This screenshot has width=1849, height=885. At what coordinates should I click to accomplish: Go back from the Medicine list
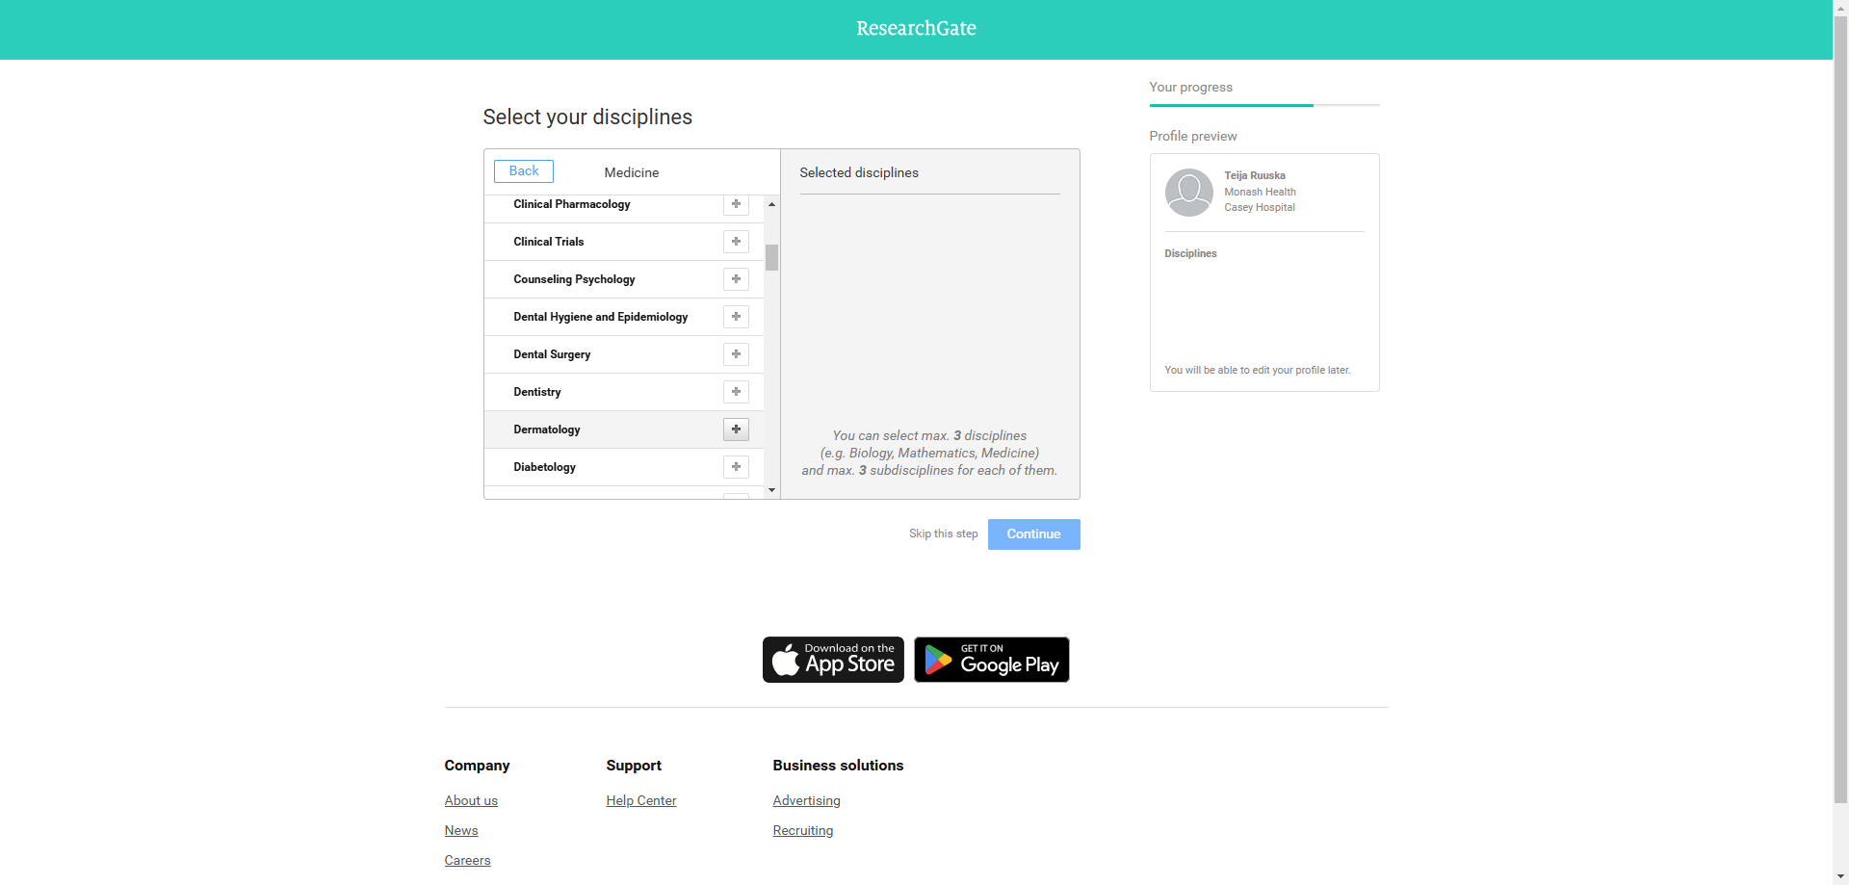point(524,171)
